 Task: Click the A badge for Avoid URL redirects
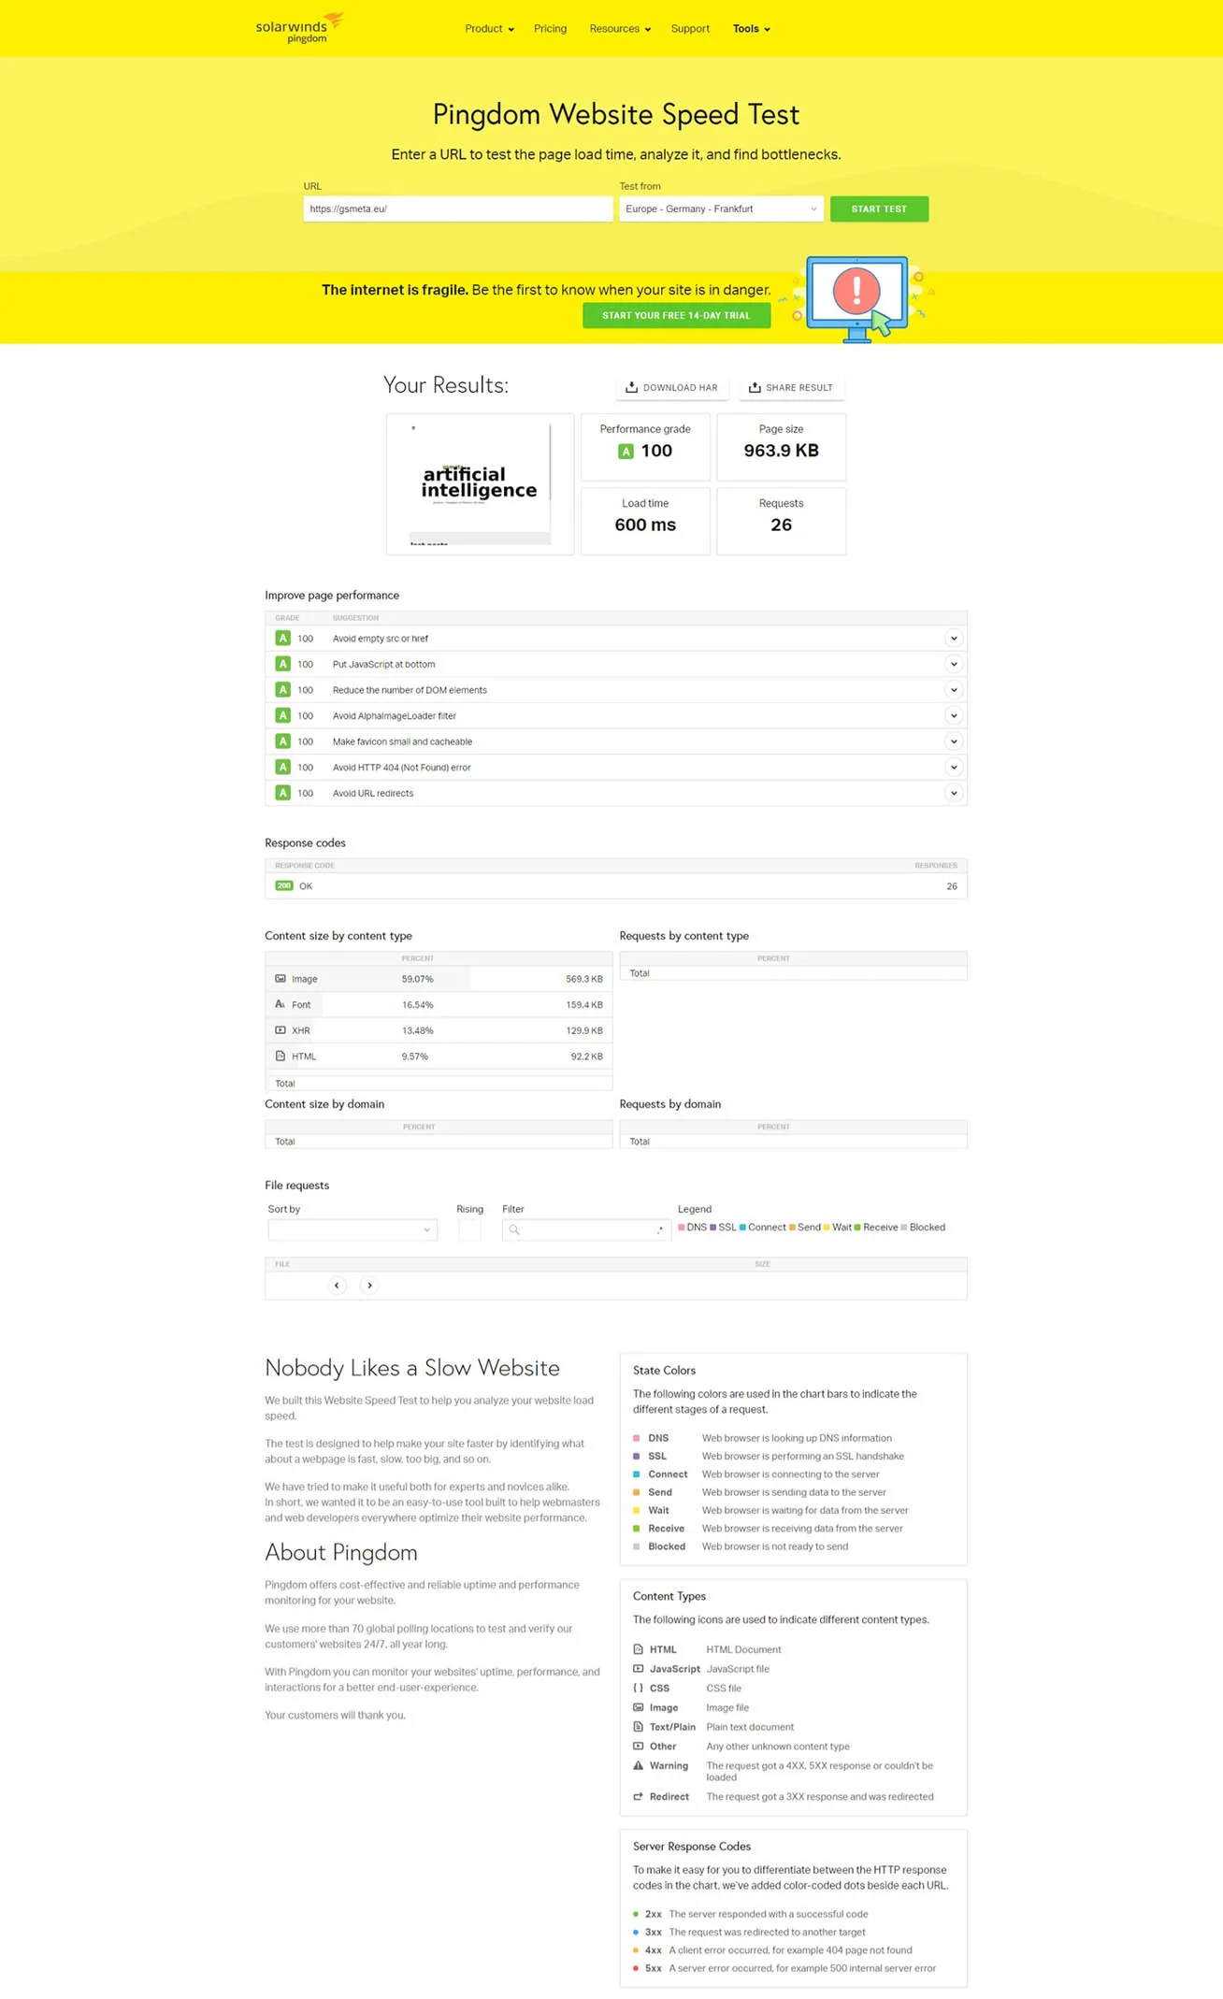[x=282, y=793]
